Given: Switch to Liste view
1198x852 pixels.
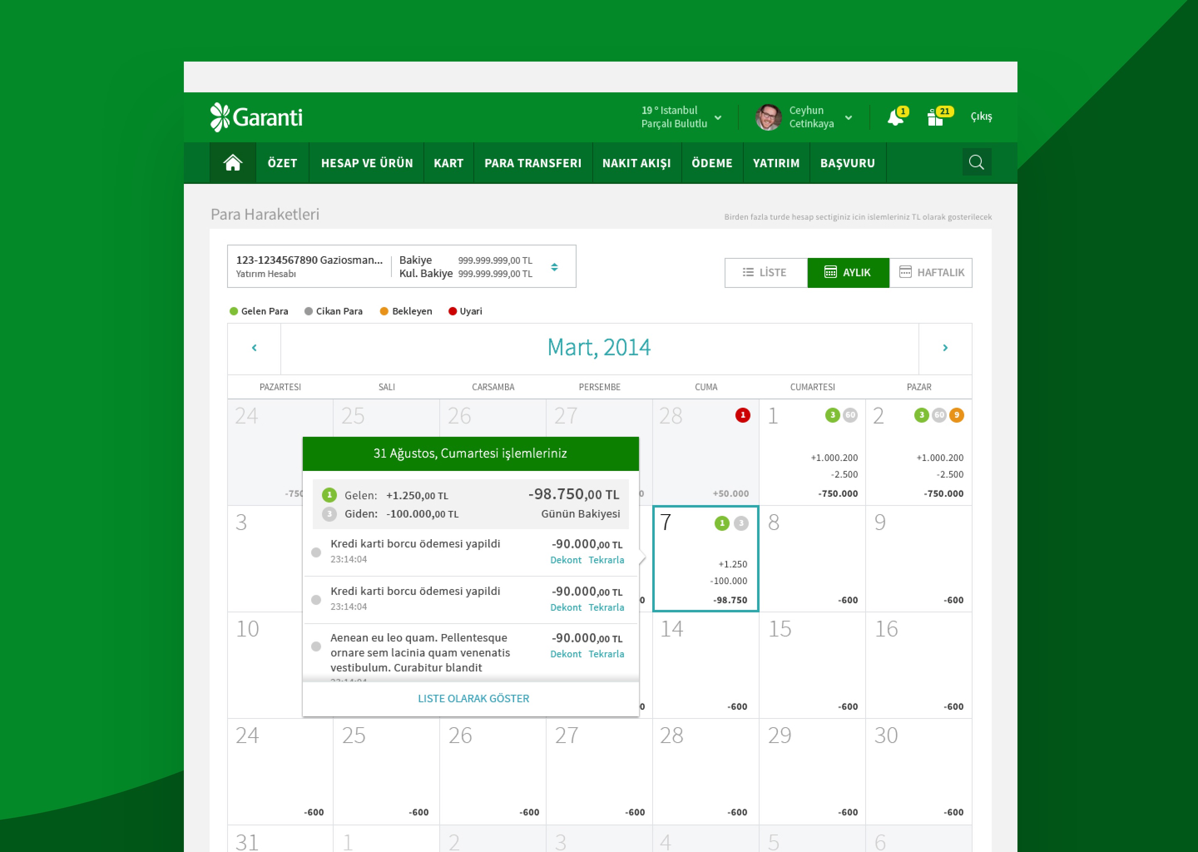Looking at the screenshot, I should click(x=765, y=272).
